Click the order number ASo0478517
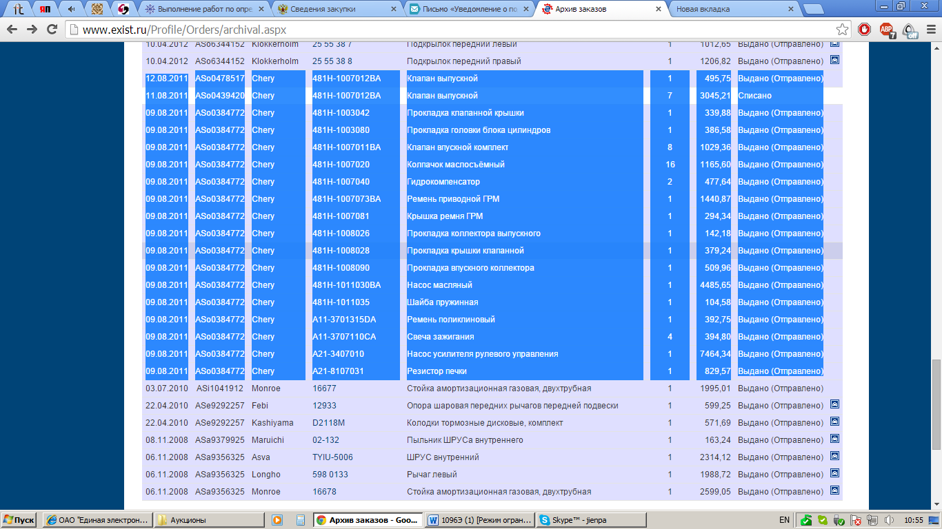The height and width of the screenshot is (529, 942). tap(220, 78)
